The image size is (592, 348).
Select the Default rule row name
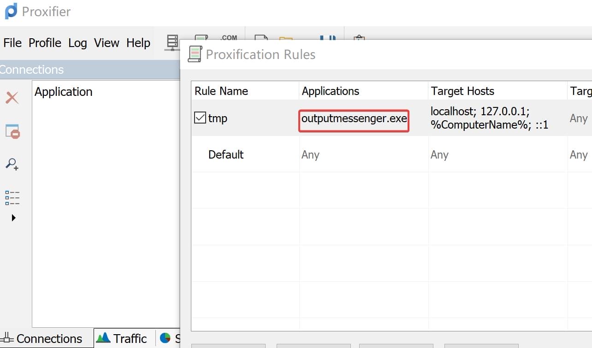tap(226, 154)
